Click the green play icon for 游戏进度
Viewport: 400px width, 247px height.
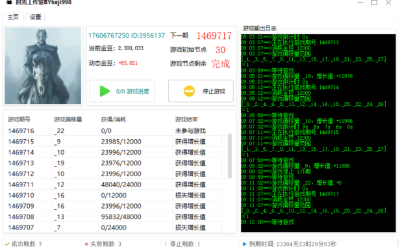click(x=105, y=91)
